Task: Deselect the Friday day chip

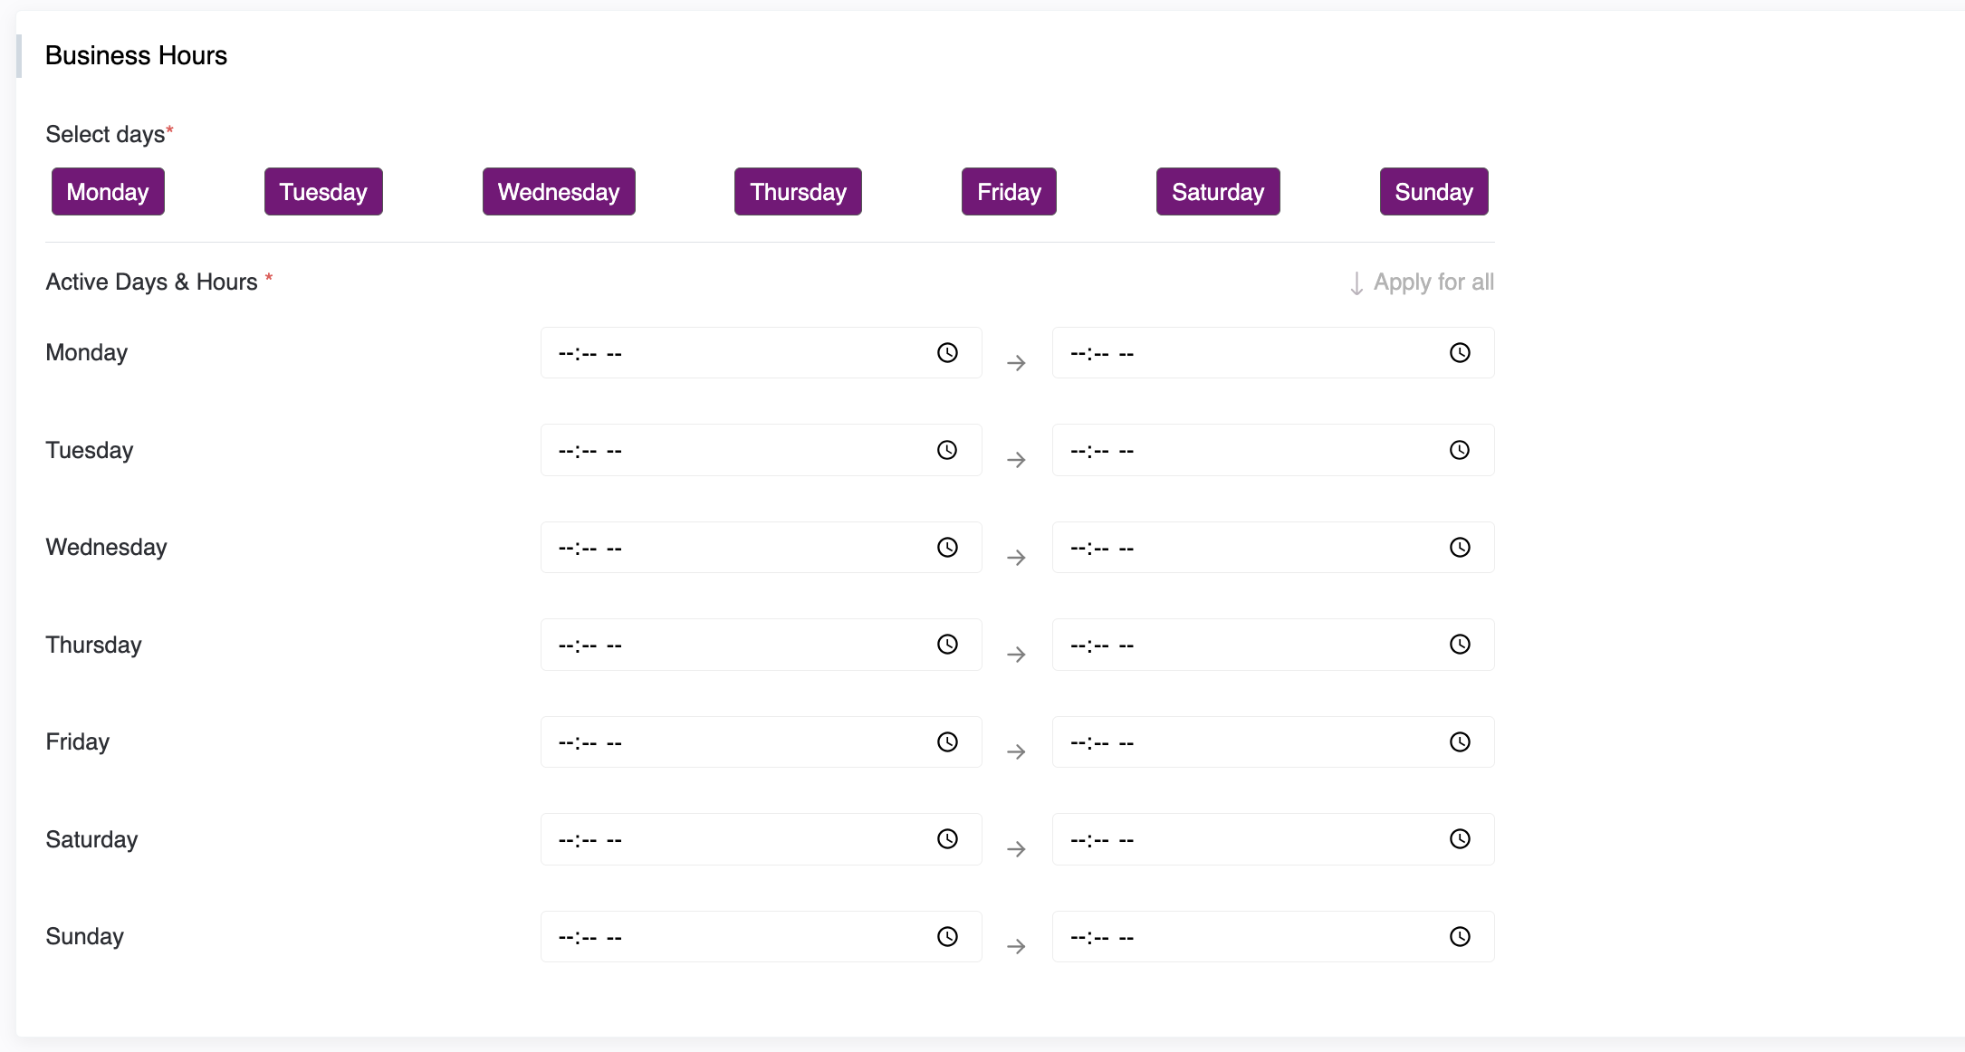Action: point(1009,192)
